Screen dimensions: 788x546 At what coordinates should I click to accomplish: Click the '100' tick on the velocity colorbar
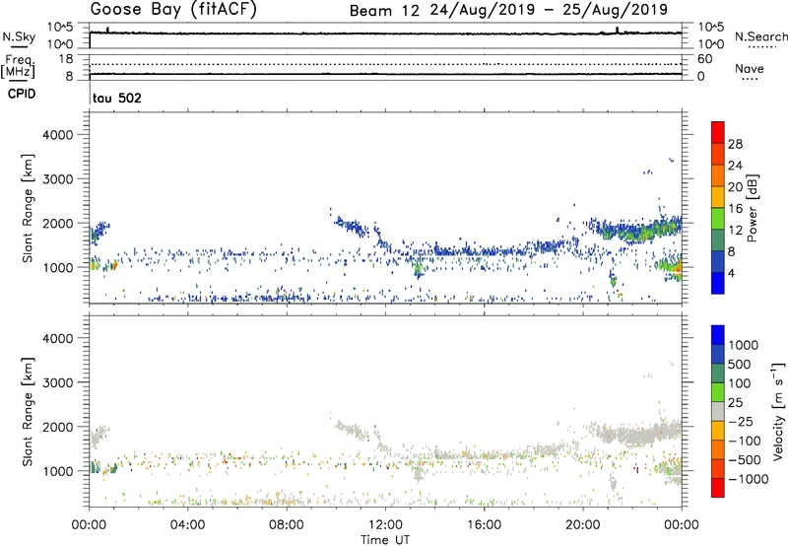coord(740,383)
